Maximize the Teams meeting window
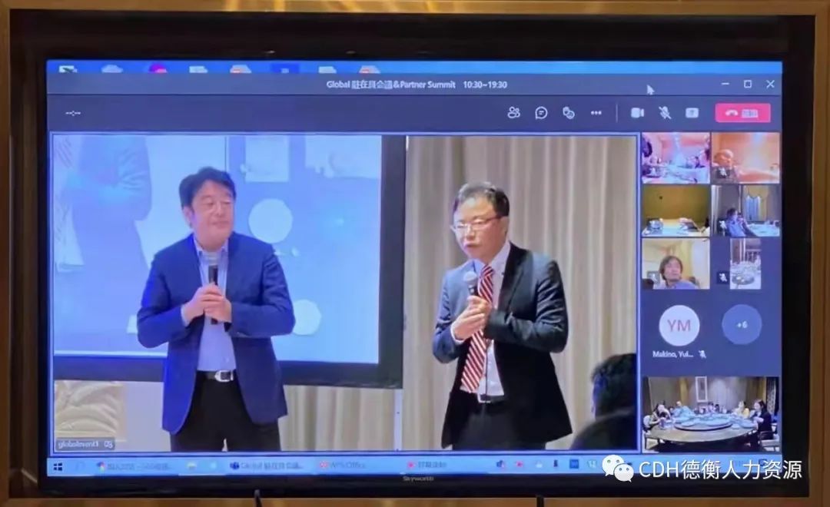Screen dimensions: 830x507 [x=747, y=84]
